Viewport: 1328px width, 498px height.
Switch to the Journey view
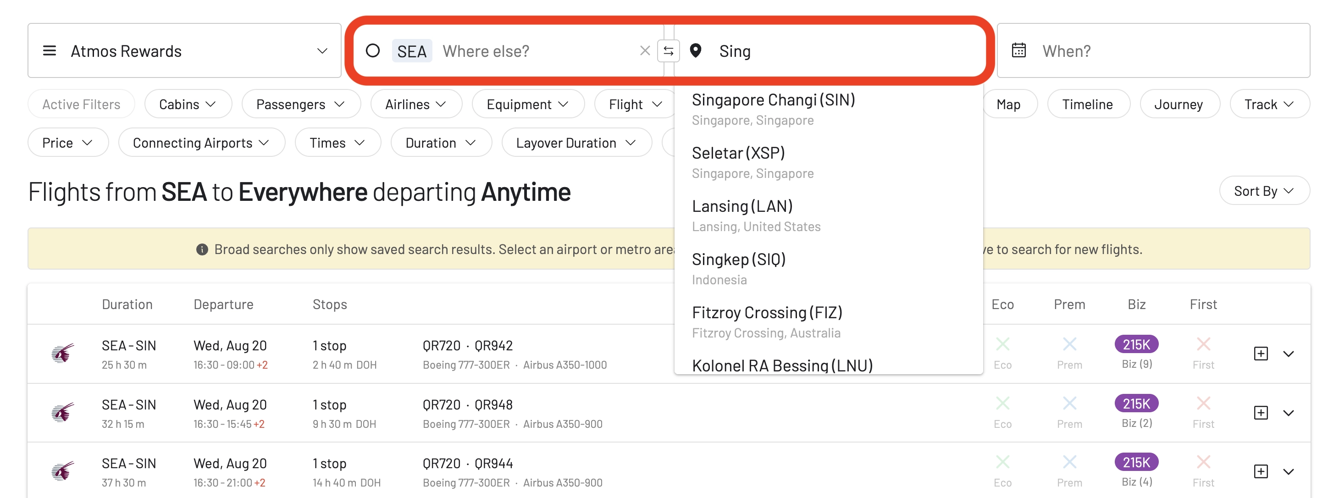[1179, 104]
